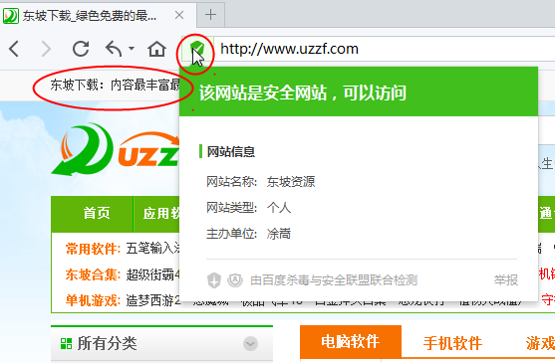This screenshot has width=555, height=363.
Task: Go back with the back arrow
Action: (x=14, y=49)
